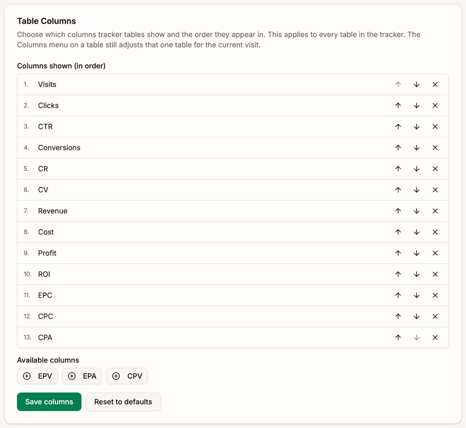Remove the Cost column

pos(435,232)
